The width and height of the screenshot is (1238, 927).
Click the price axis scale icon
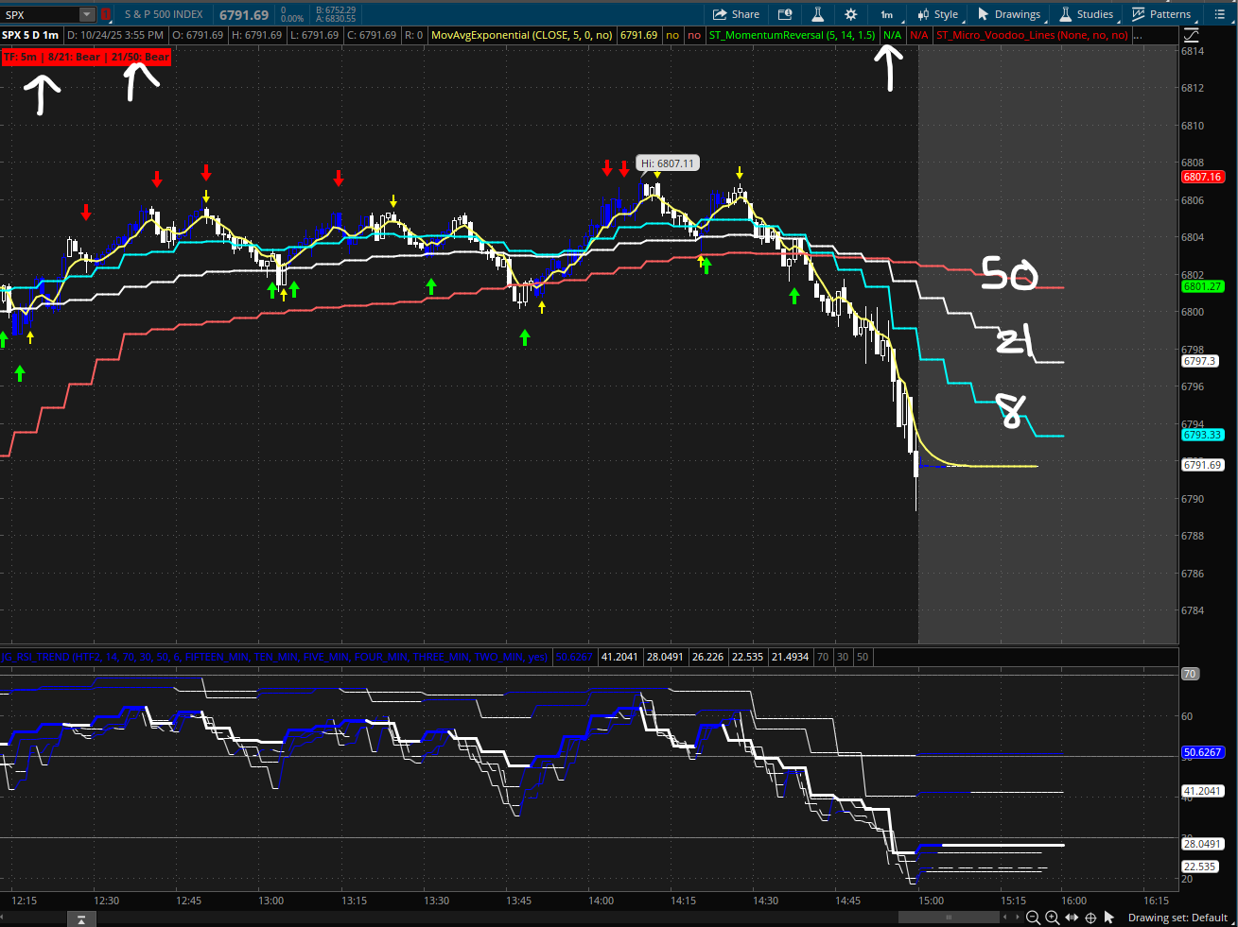pos(1192,35)
